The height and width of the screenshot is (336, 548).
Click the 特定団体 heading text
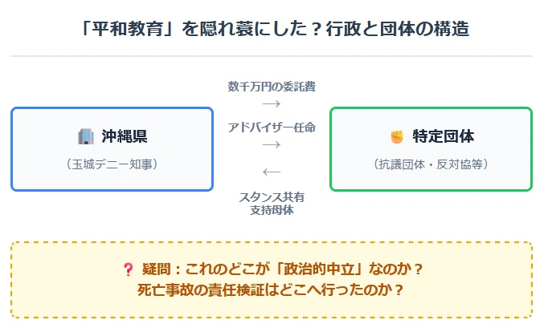click(444, 136)
